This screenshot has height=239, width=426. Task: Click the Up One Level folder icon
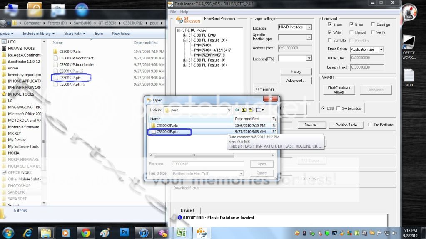pos(244,110)
